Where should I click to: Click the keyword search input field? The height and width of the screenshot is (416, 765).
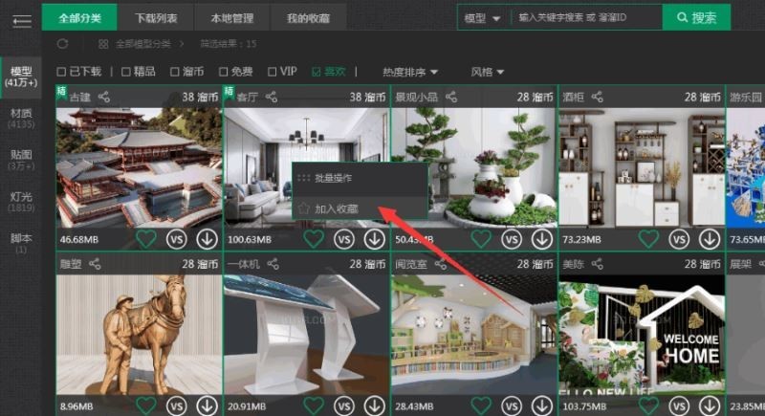tap(585, 18)
